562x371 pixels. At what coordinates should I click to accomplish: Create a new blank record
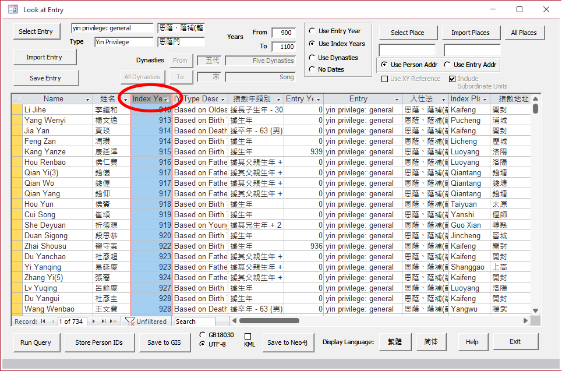(x=114, y=321)
